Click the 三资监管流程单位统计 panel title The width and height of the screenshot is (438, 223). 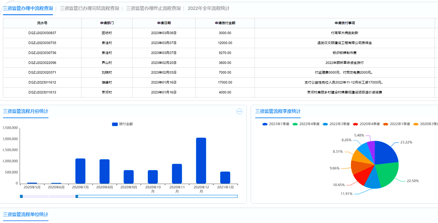pyautogui.click(x=25, y=214)
